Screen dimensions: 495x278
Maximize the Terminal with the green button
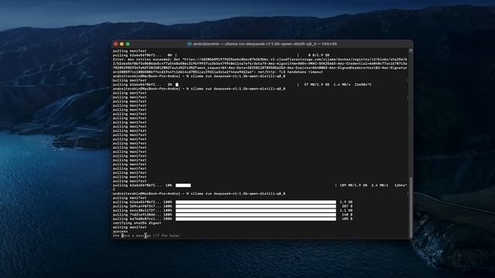click(x=128, y=44)
